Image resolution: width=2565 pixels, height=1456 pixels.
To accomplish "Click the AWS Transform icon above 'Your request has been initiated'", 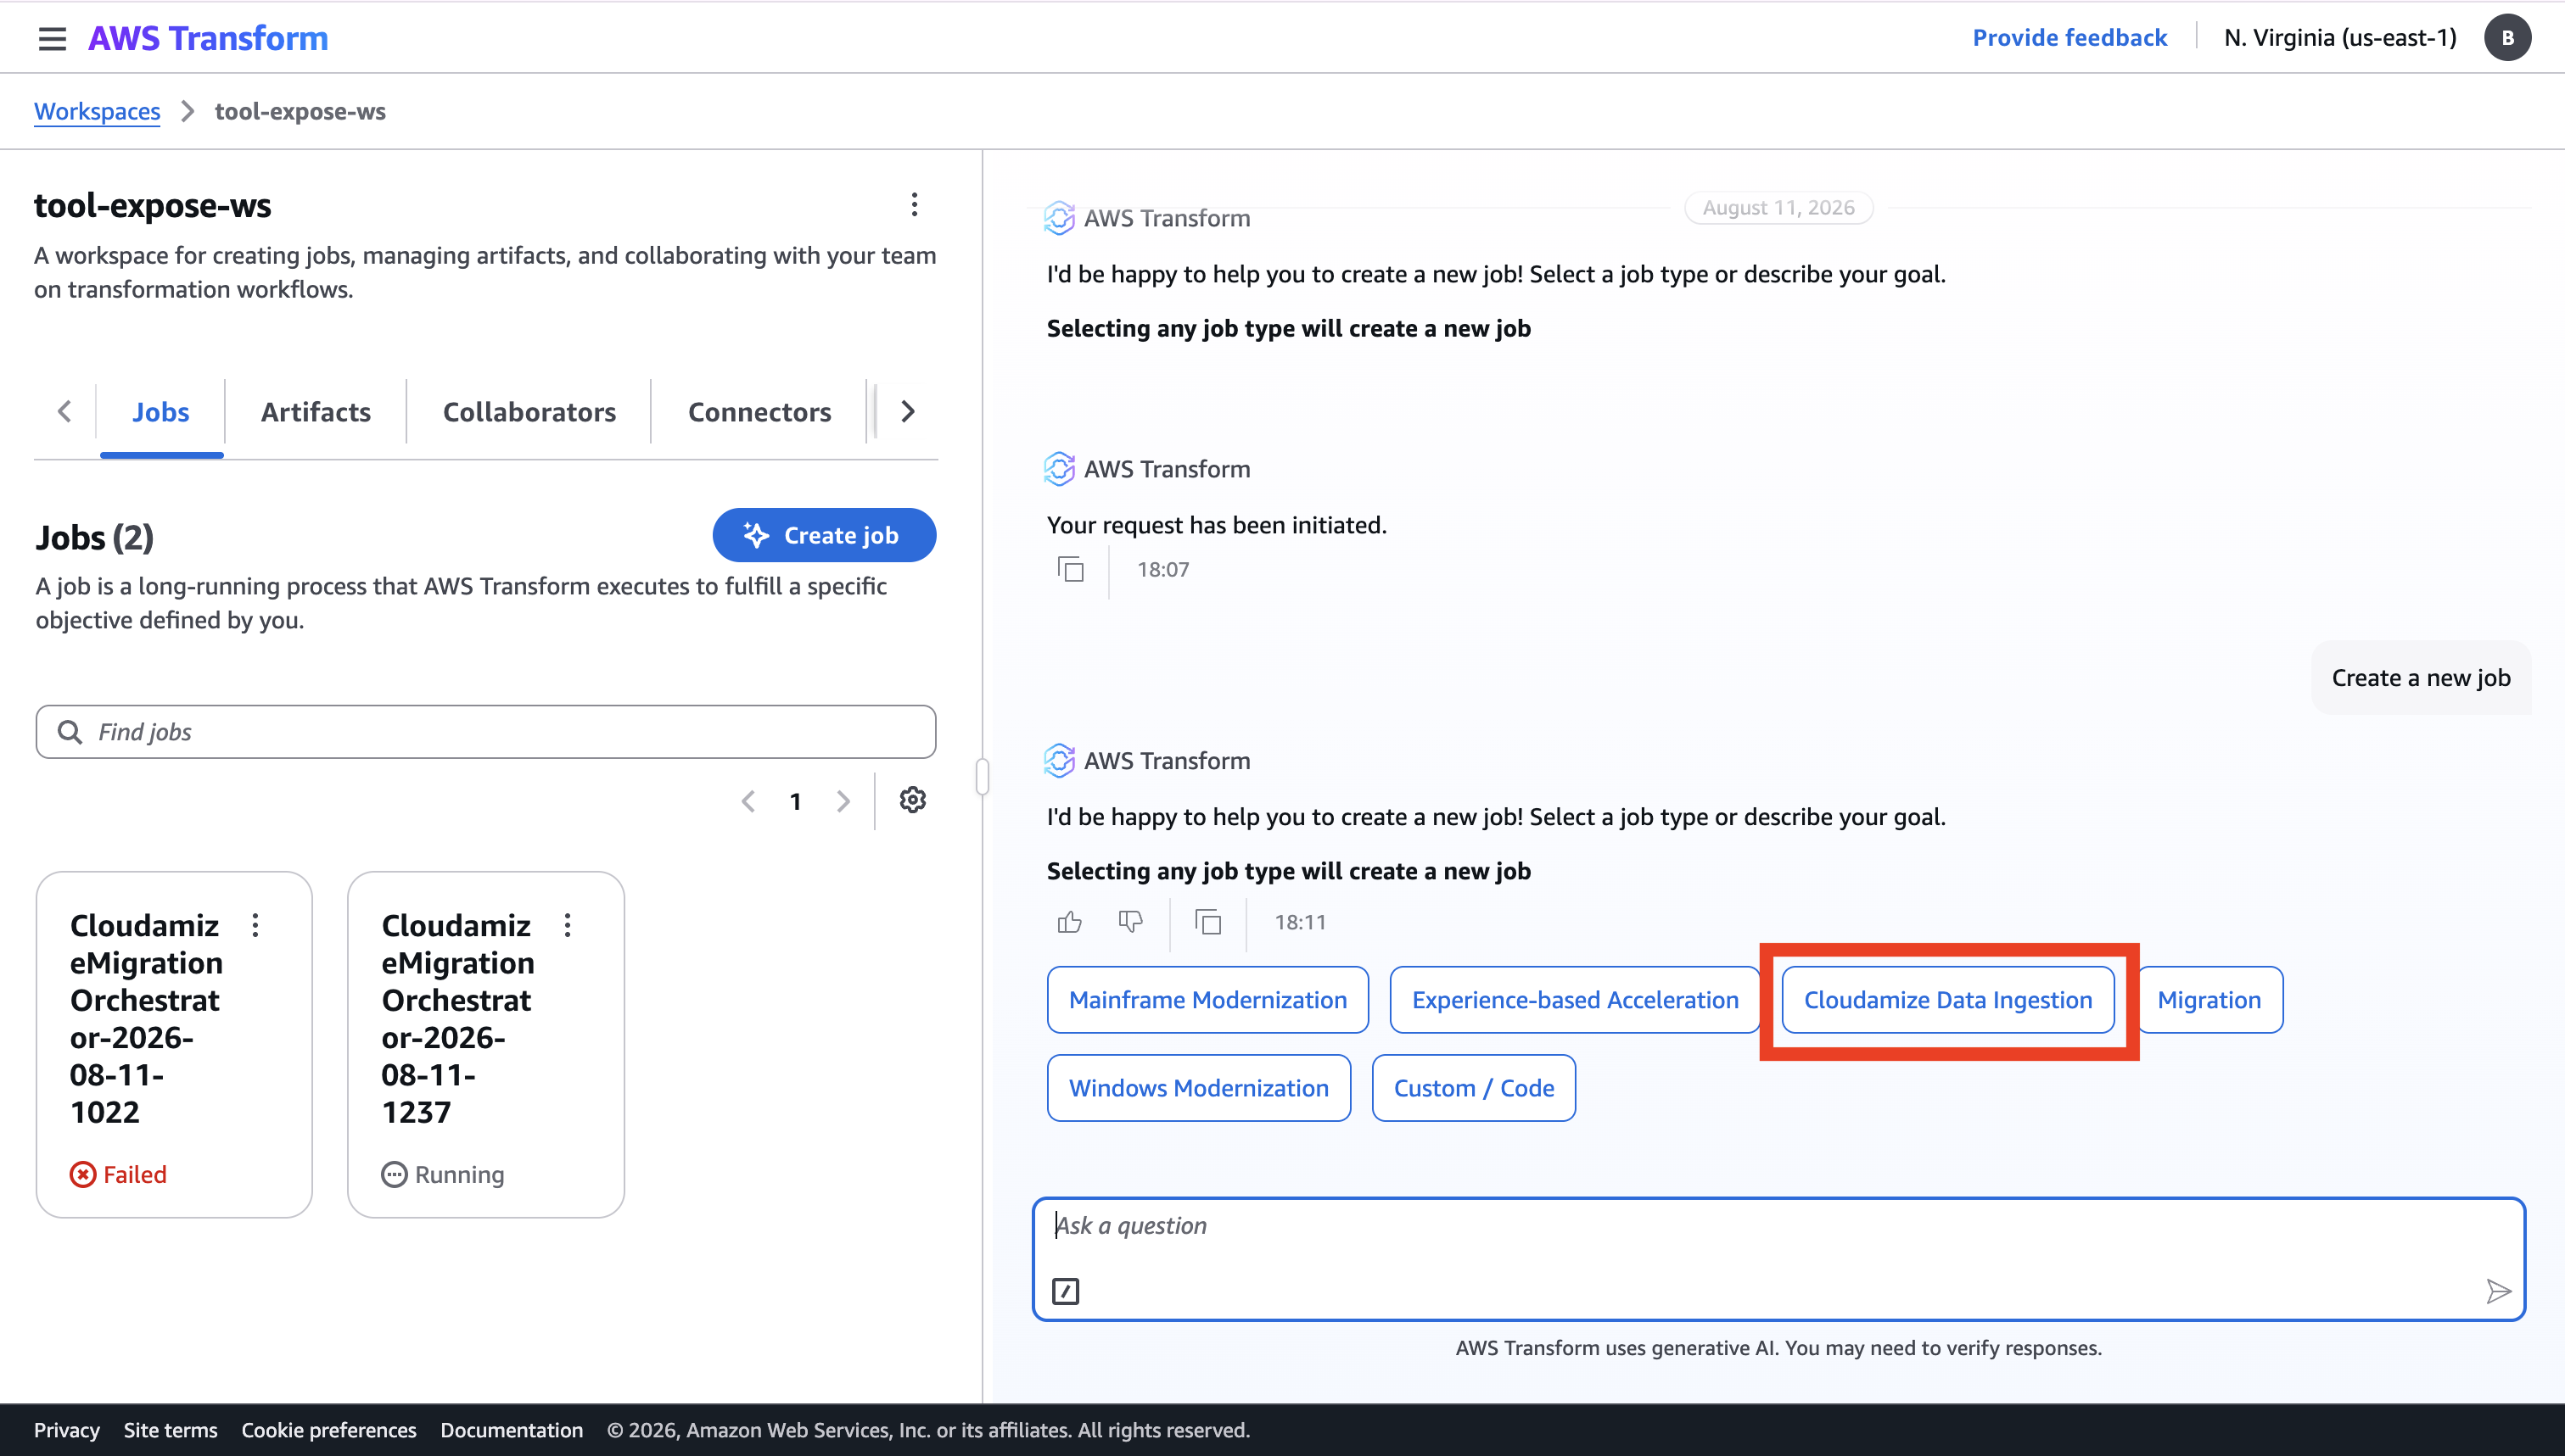I will pos(1060,468).
